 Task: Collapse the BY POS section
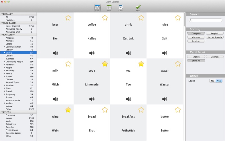pos(2,112)
